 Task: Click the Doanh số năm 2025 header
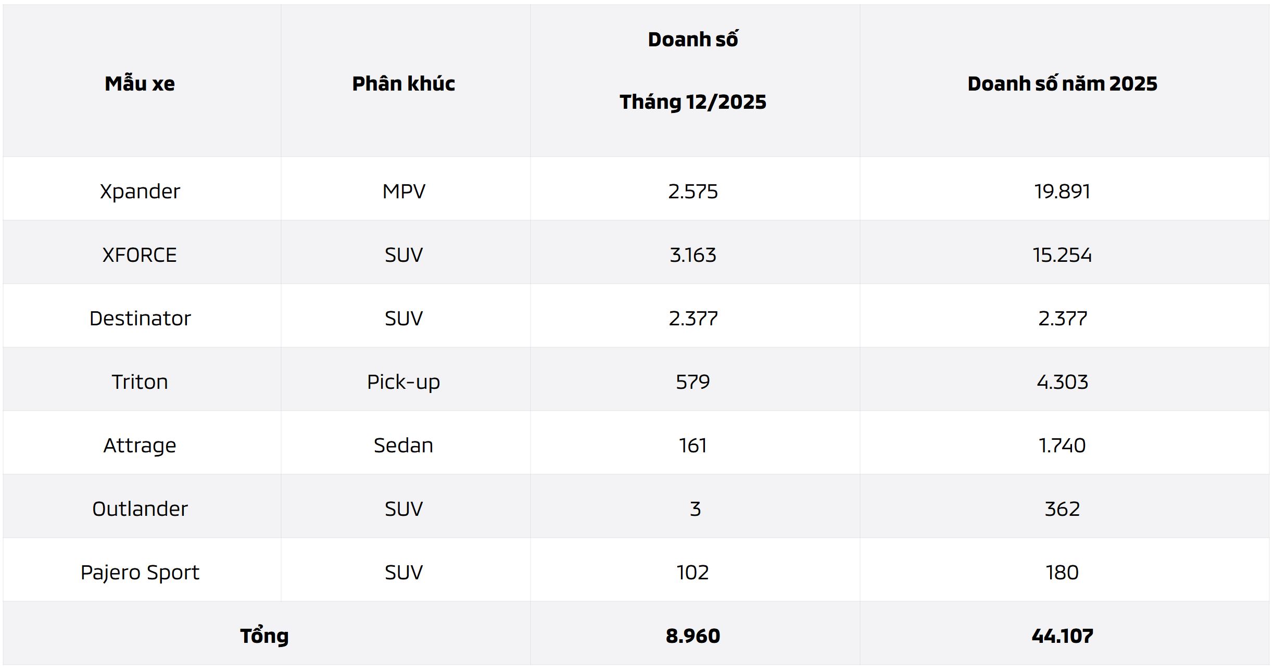(1062, 83)
